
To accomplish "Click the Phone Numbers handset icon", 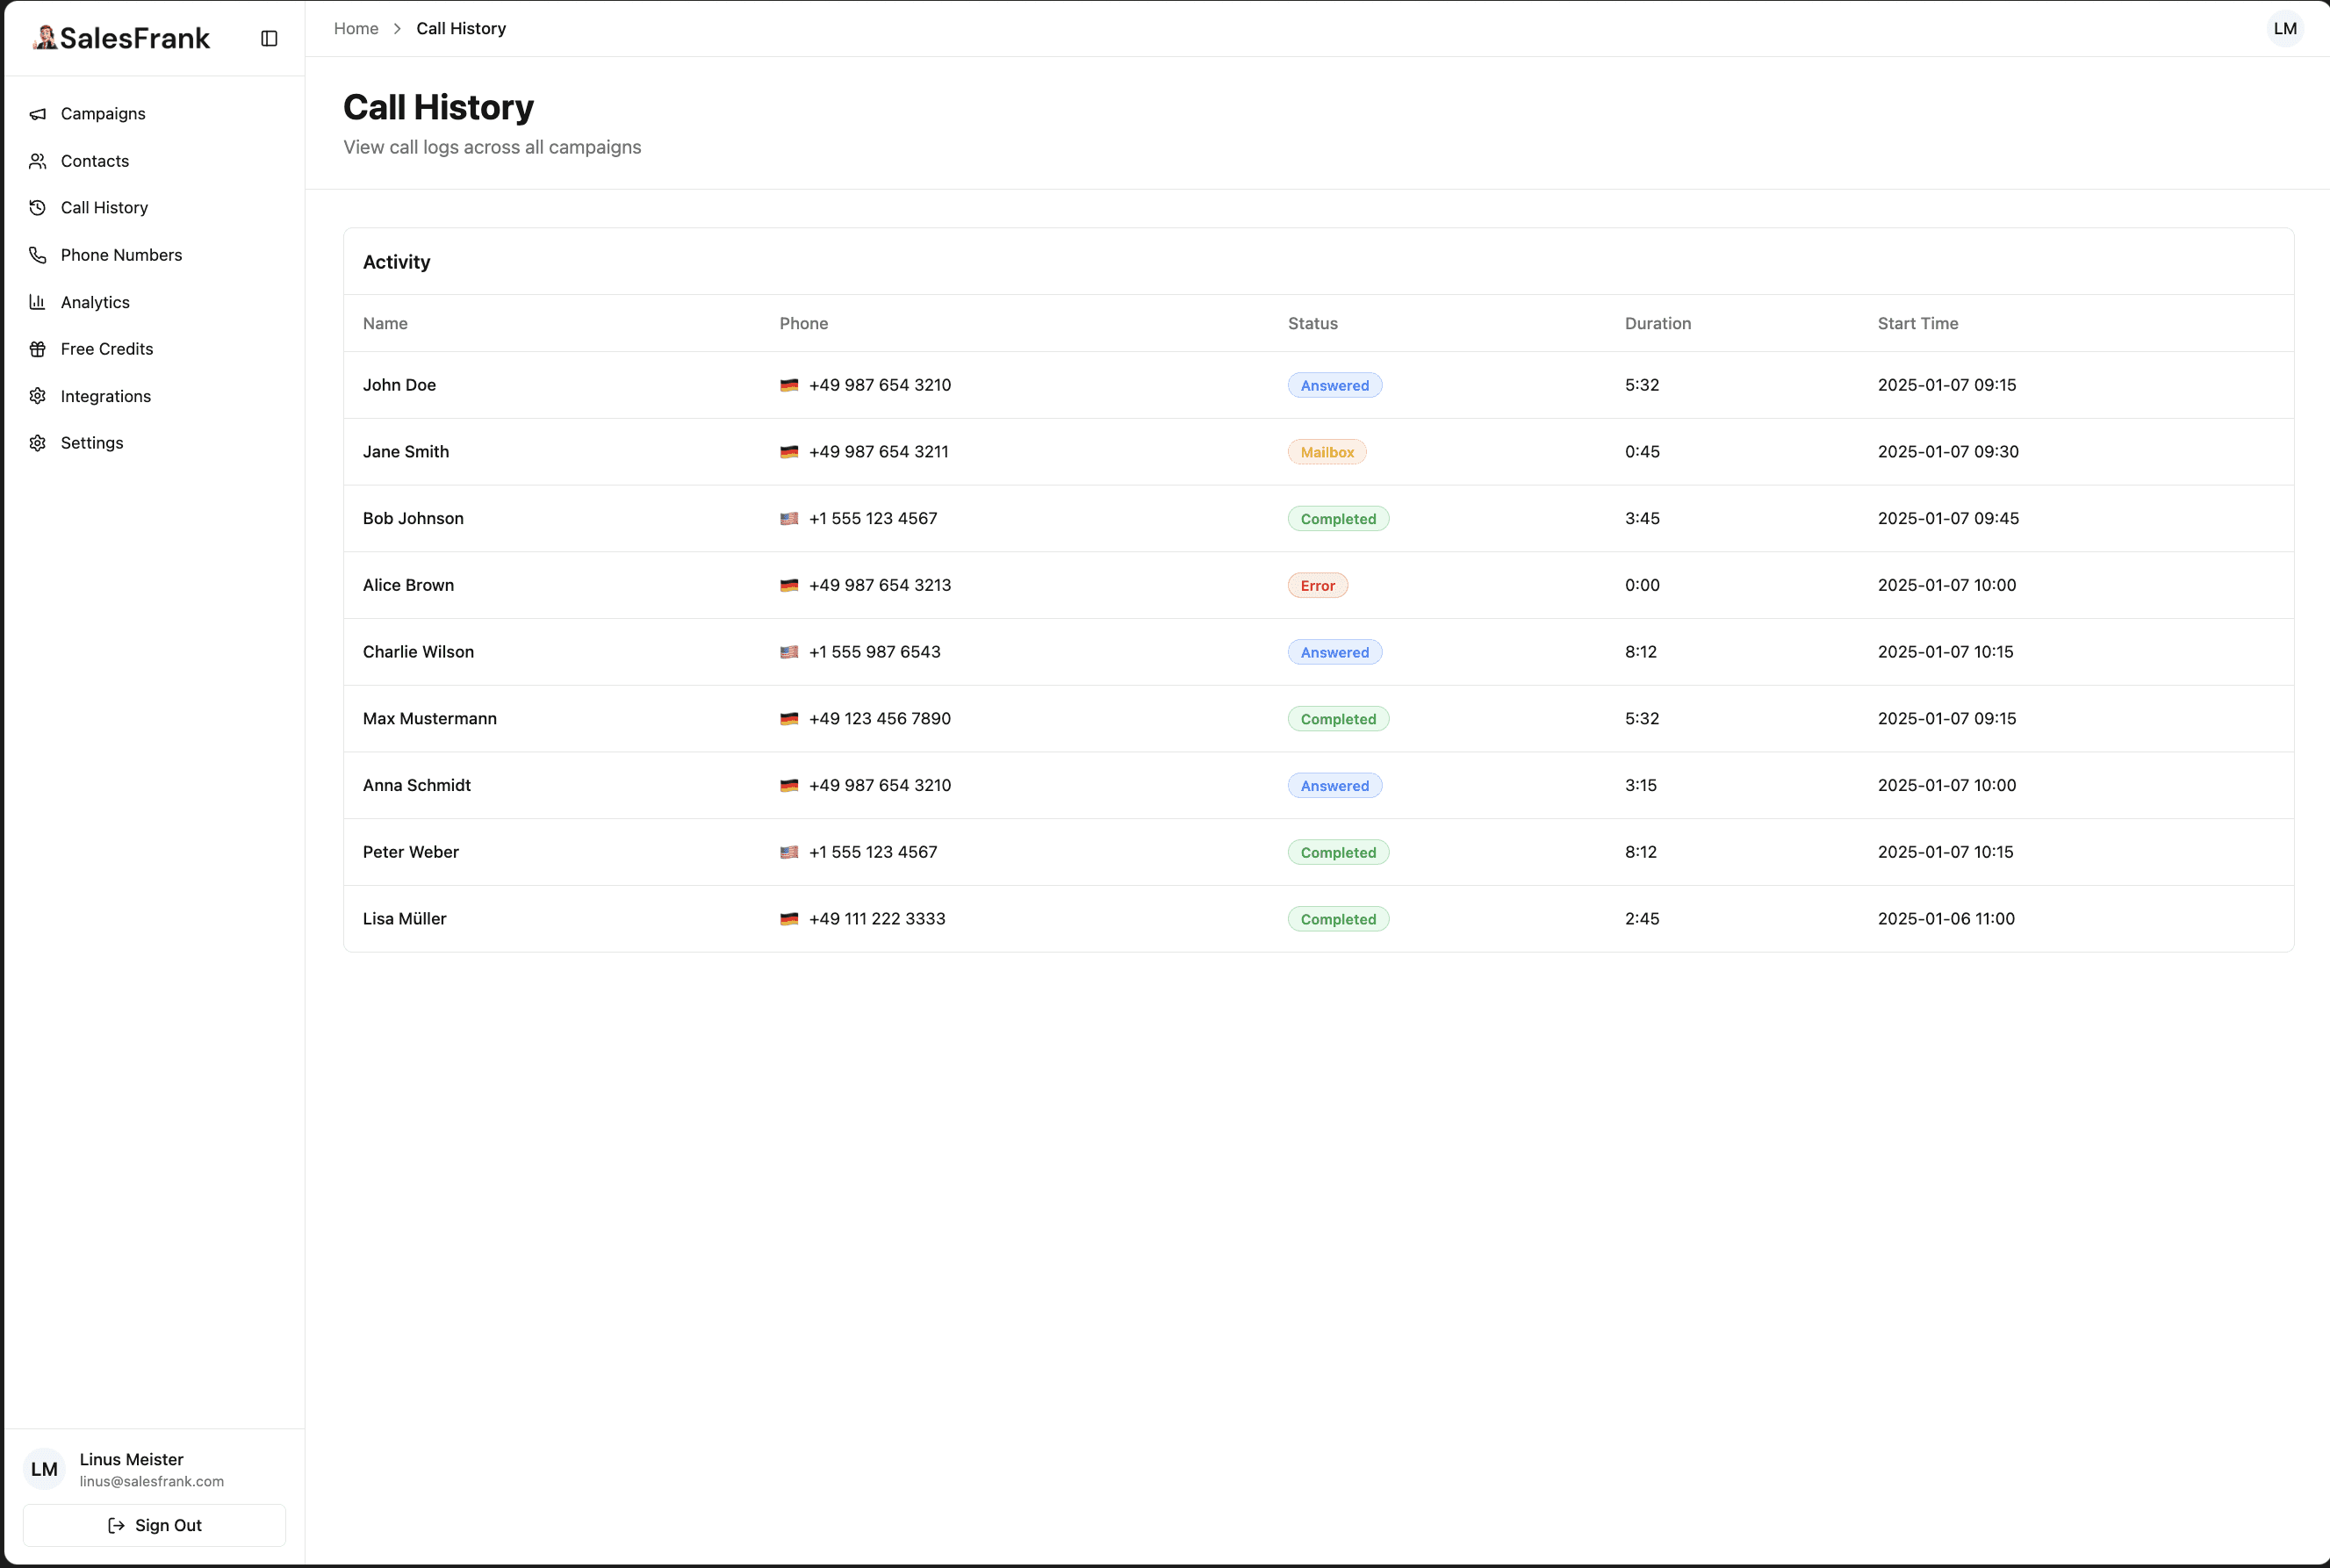I will pyautogui.click(x=38, y=255).
